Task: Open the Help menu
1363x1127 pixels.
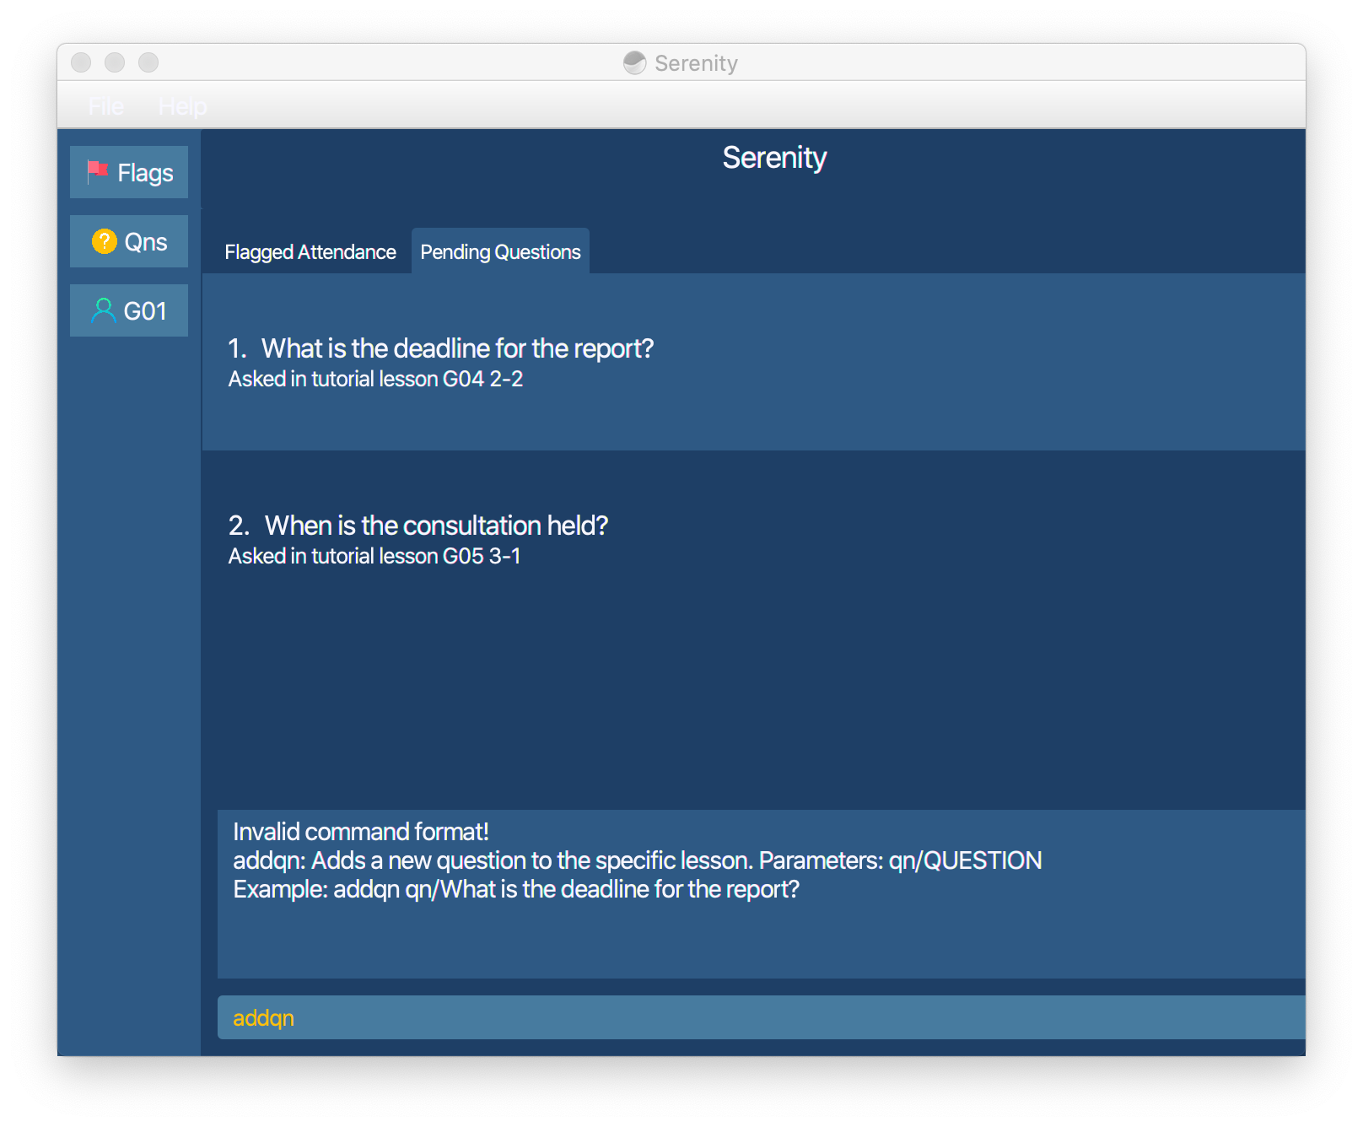Action: 182,106
